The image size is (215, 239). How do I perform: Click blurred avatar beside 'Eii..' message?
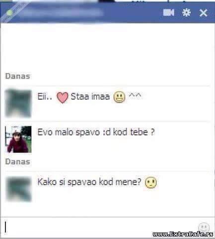click(18, 103)
